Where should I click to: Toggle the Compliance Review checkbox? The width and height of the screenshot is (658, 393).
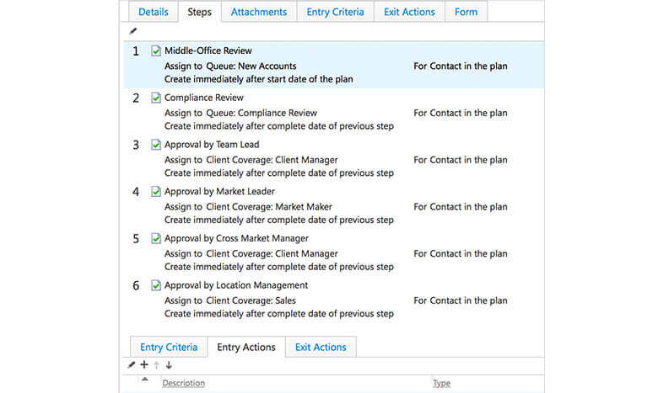tap(156, 98)
